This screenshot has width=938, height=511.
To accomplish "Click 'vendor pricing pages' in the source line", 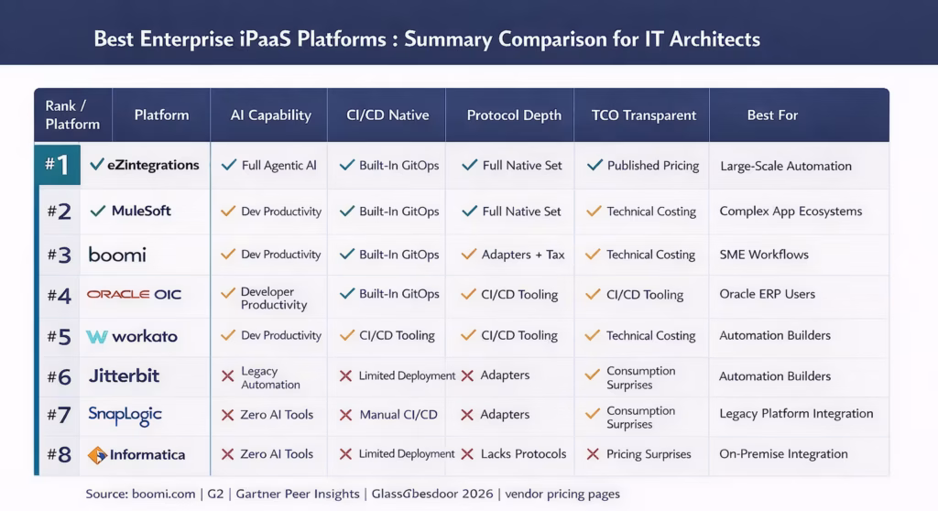I will 562,494.
